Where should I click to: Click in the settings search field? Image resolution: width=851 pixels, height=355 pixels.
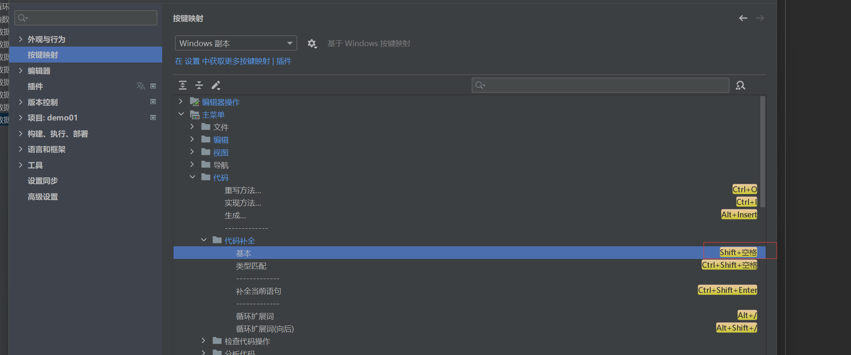[x=86, y=18]
